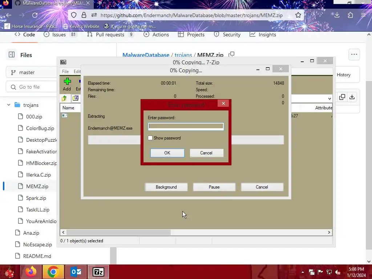Click the extraction progress bar

pyautogui.click(x=186, y=140)
